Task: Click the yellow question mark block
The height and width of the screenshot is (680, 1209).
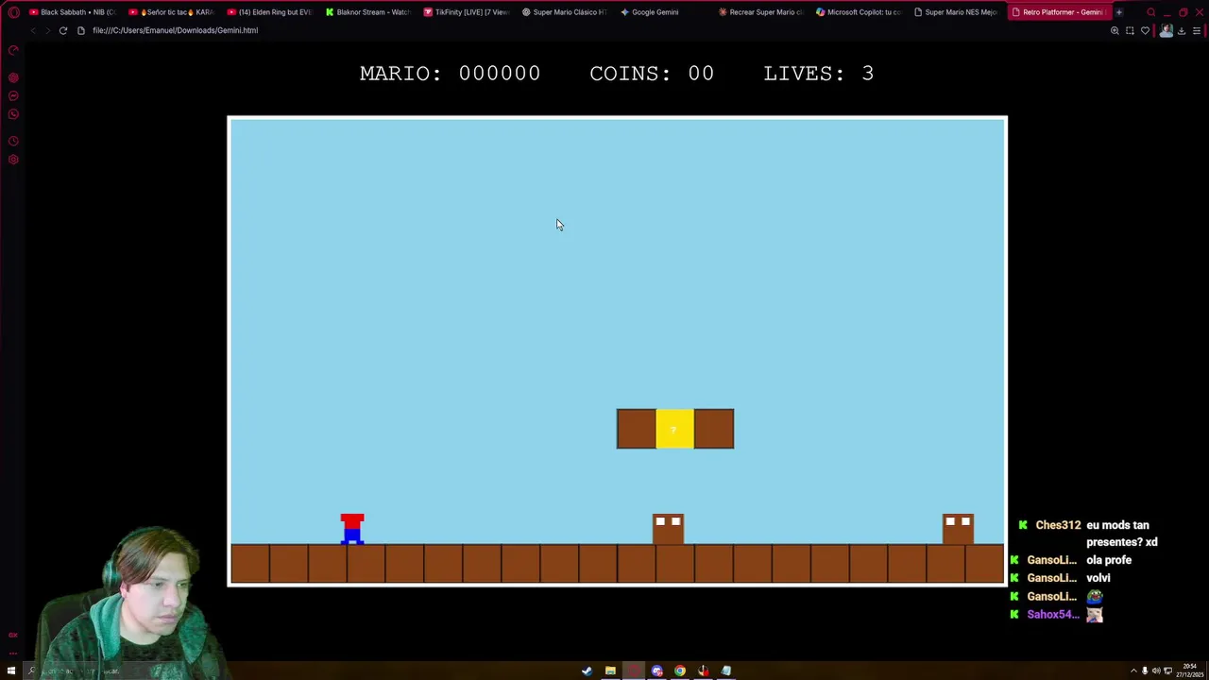Action: click(x=674, y=429)
